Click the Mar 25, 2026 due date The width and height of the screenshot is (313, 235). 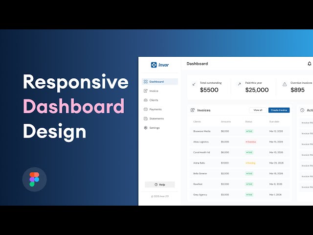(276, 163)
